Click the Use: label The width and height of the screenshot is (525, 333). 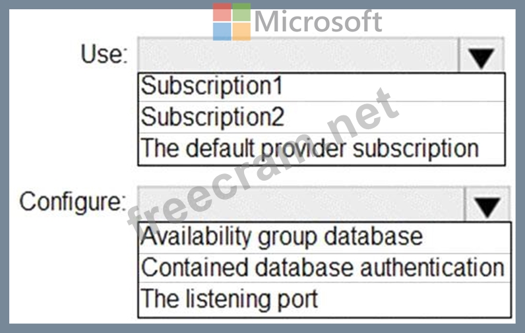coord(104,54)
